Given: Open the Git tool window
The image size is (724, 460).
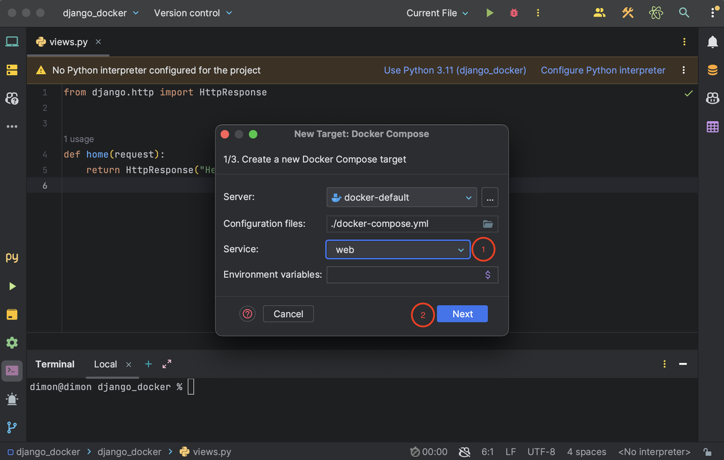Looking at the screenshot, I should [x=12, y=427].
